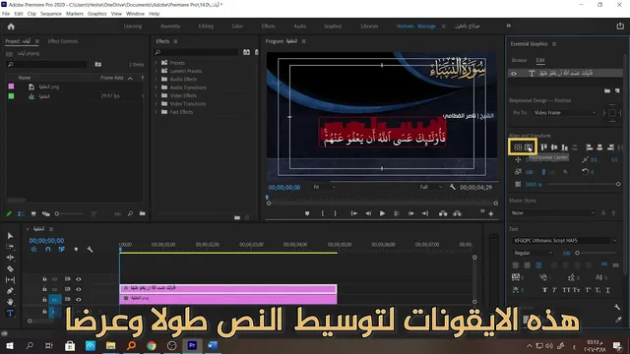630x354 pixels.
Task: Click the Play button in Program monitor
Action: 382,213
